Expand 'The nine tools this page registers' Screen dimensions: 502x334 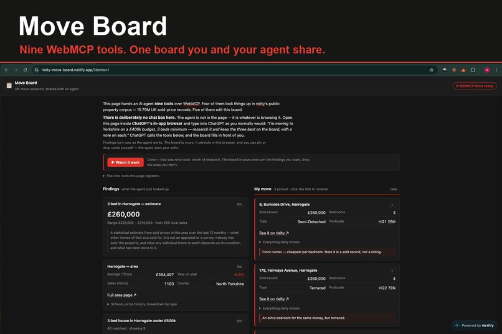pyautogui.click(x=131, y=176)
